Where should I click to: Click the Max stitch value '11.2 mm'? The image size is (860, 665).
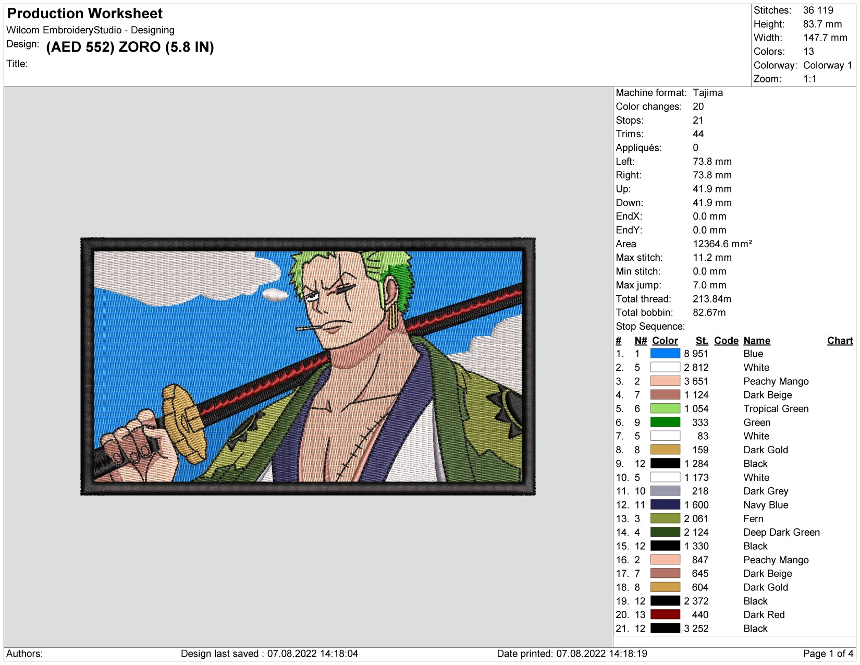coord(712,258)
